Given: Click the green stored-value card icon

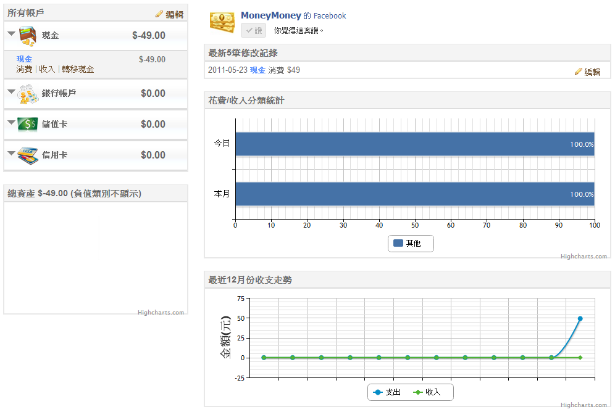Looking at the screenshot, I should click(x=28, y=125).
